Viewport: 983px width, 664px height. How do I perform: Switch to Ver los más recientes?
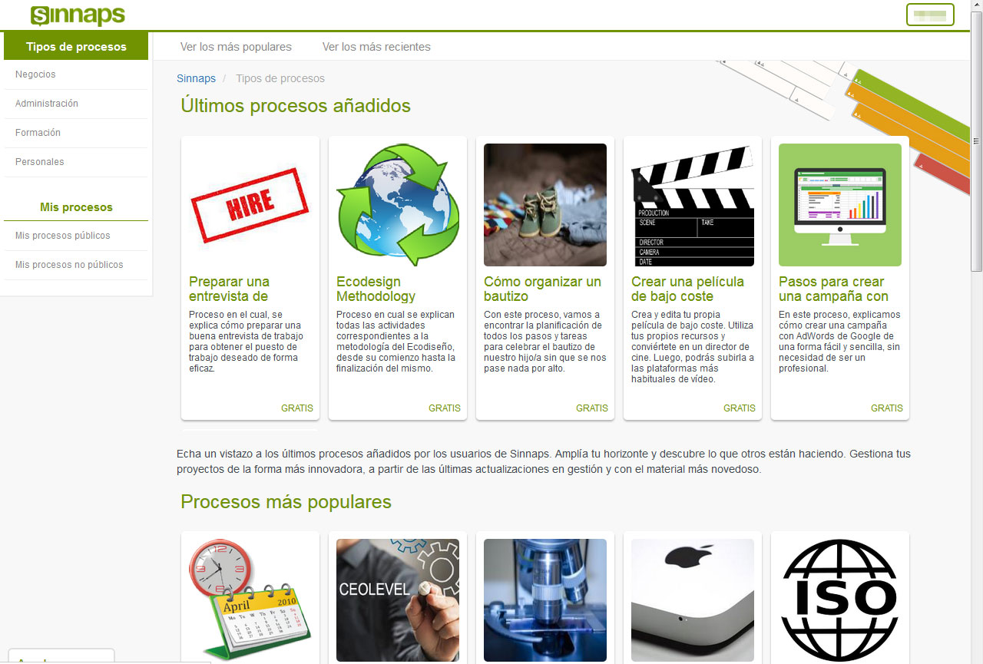(376, 47)
